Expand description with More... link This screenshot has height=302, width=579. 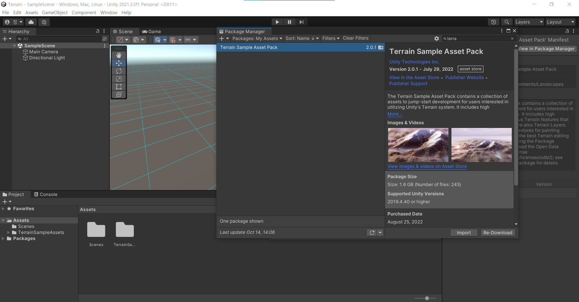tap(394, 114)
